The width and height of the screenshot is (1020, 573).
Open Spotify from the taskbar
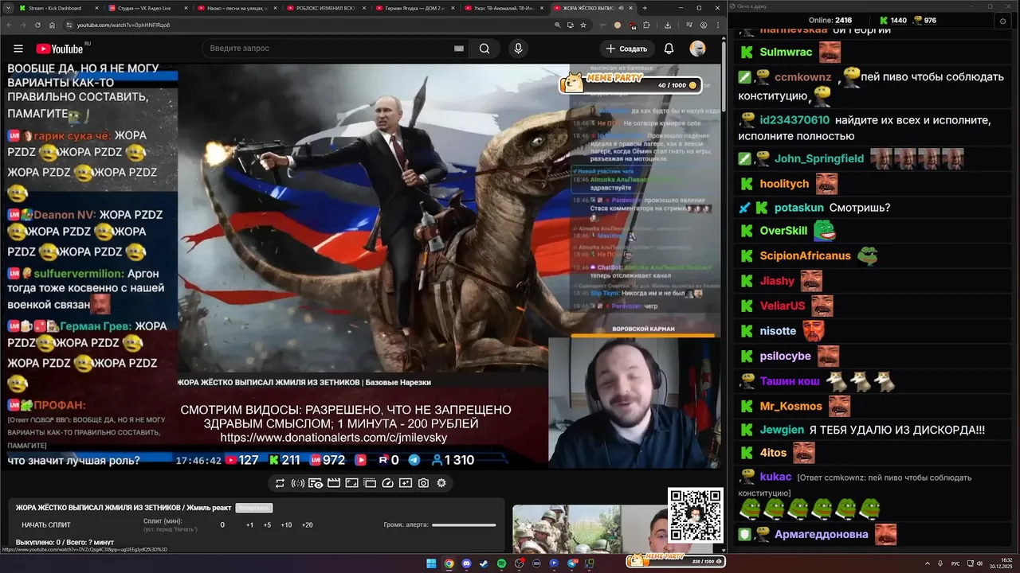pyautogui.click(x=501, y=563)
